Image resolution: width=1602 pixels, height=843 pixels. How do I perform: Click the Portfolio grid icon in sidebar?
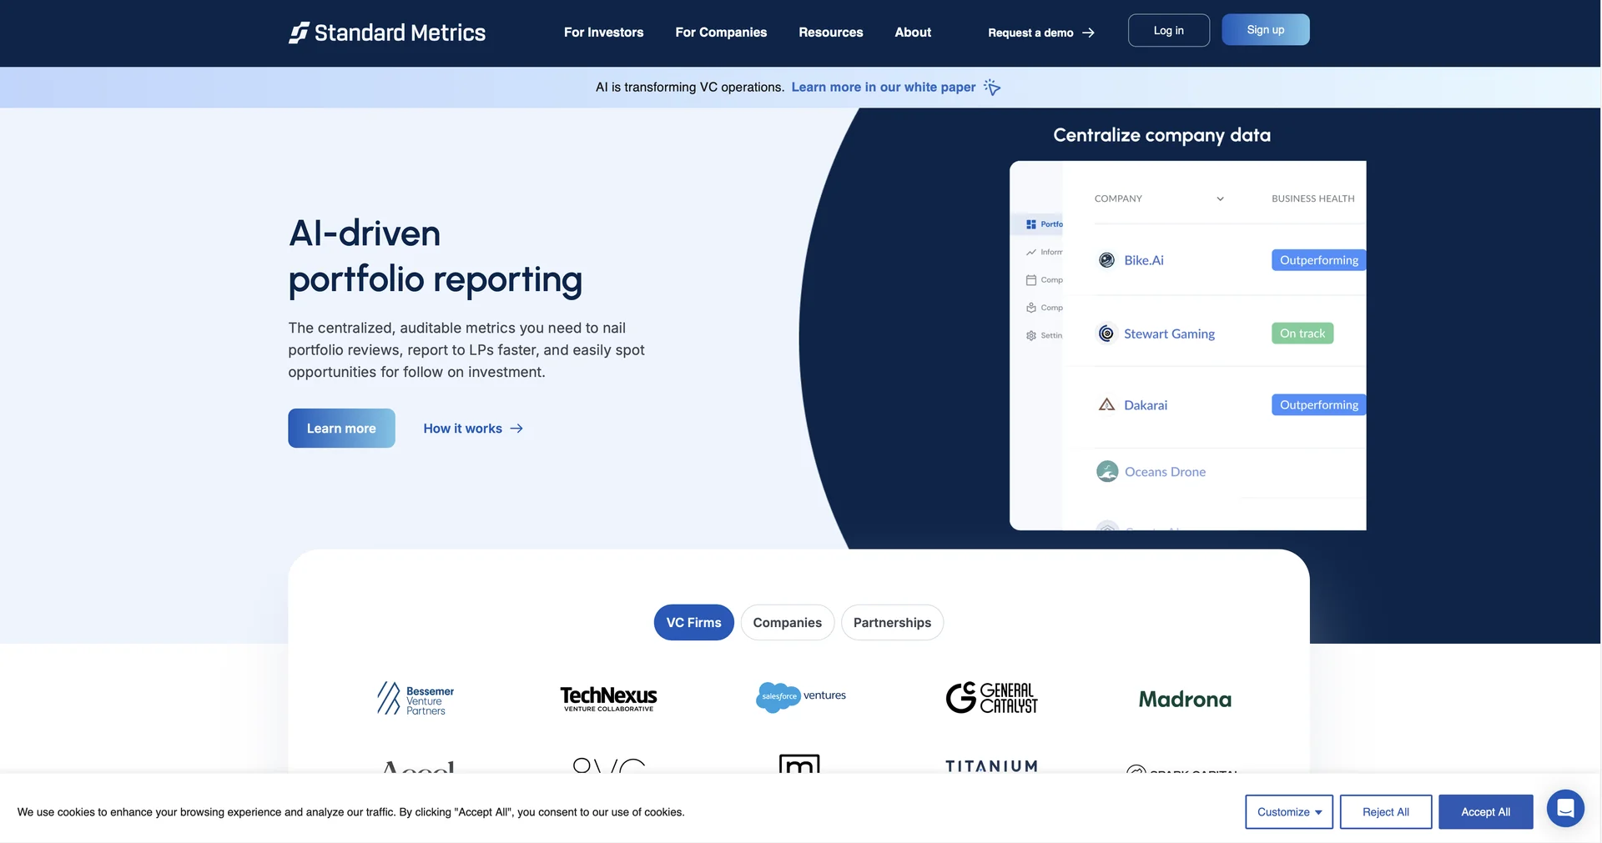(1031, 224)
